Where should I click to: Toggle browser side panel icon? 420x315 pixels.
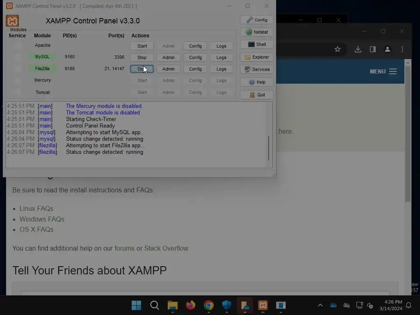click(x=372, y=49)
